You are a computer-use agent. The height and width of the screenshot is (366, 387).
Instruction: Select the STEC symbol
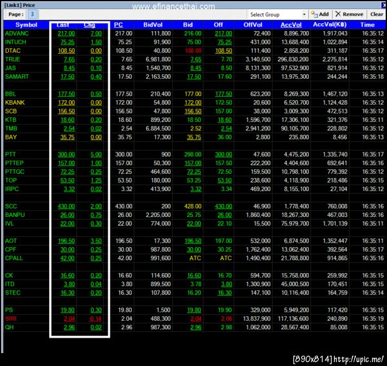click(x=13, y=292)
